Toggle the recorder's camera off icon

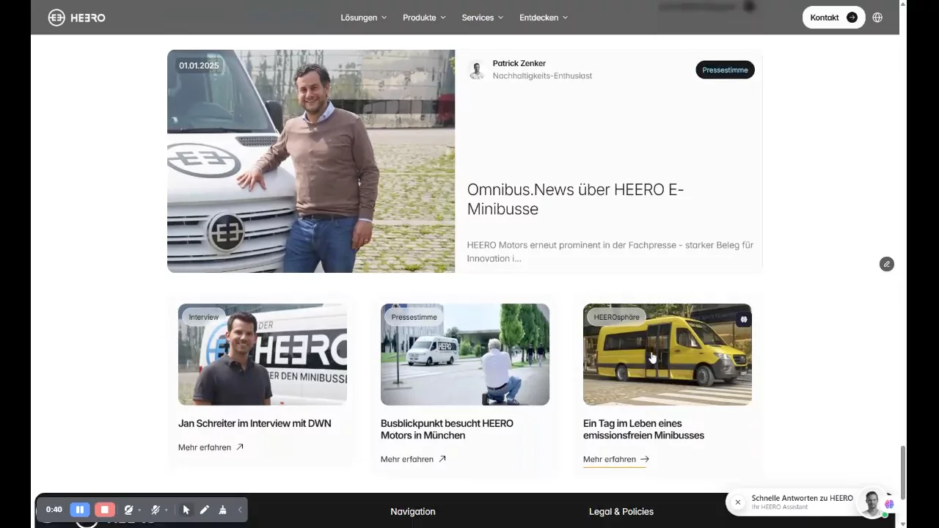[x=128, y=510]
